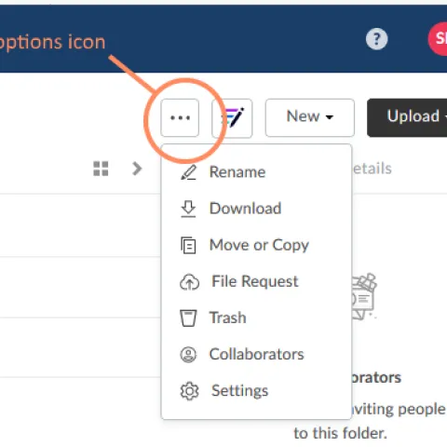Switch to grid view icon
447x447 pixels.
point(101,169)
